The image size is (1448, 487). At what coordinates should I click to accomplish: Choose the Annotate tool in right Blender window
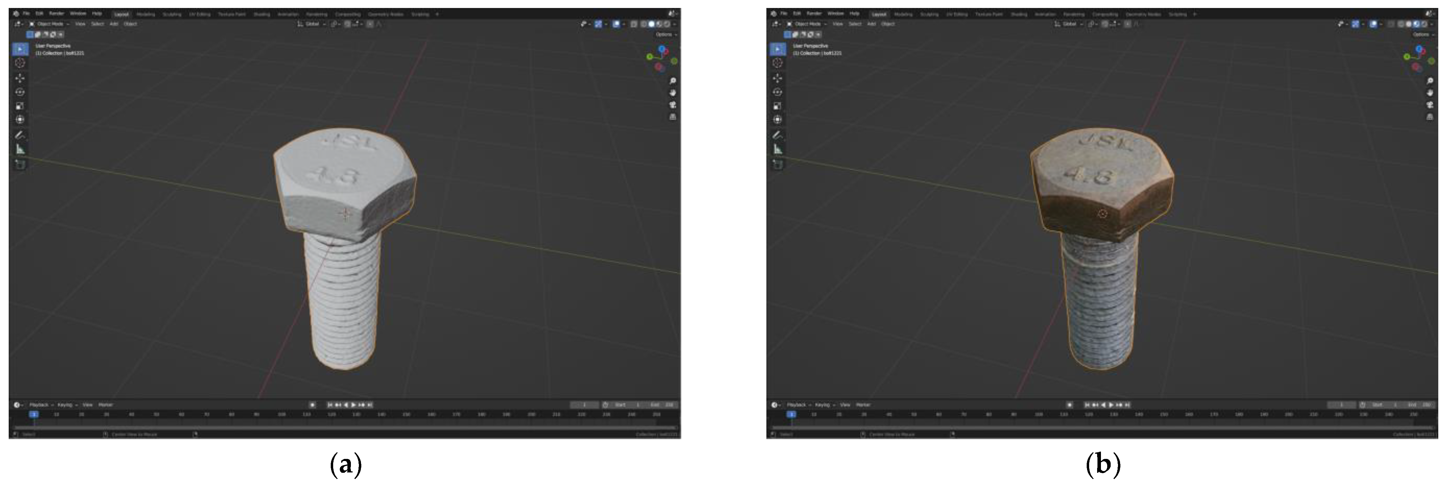pyautogui.click(x=778, y=135)
